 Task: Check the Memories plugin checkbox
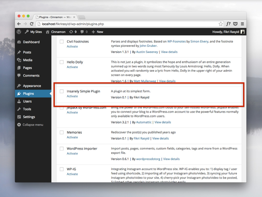click(x=62, y=132)
